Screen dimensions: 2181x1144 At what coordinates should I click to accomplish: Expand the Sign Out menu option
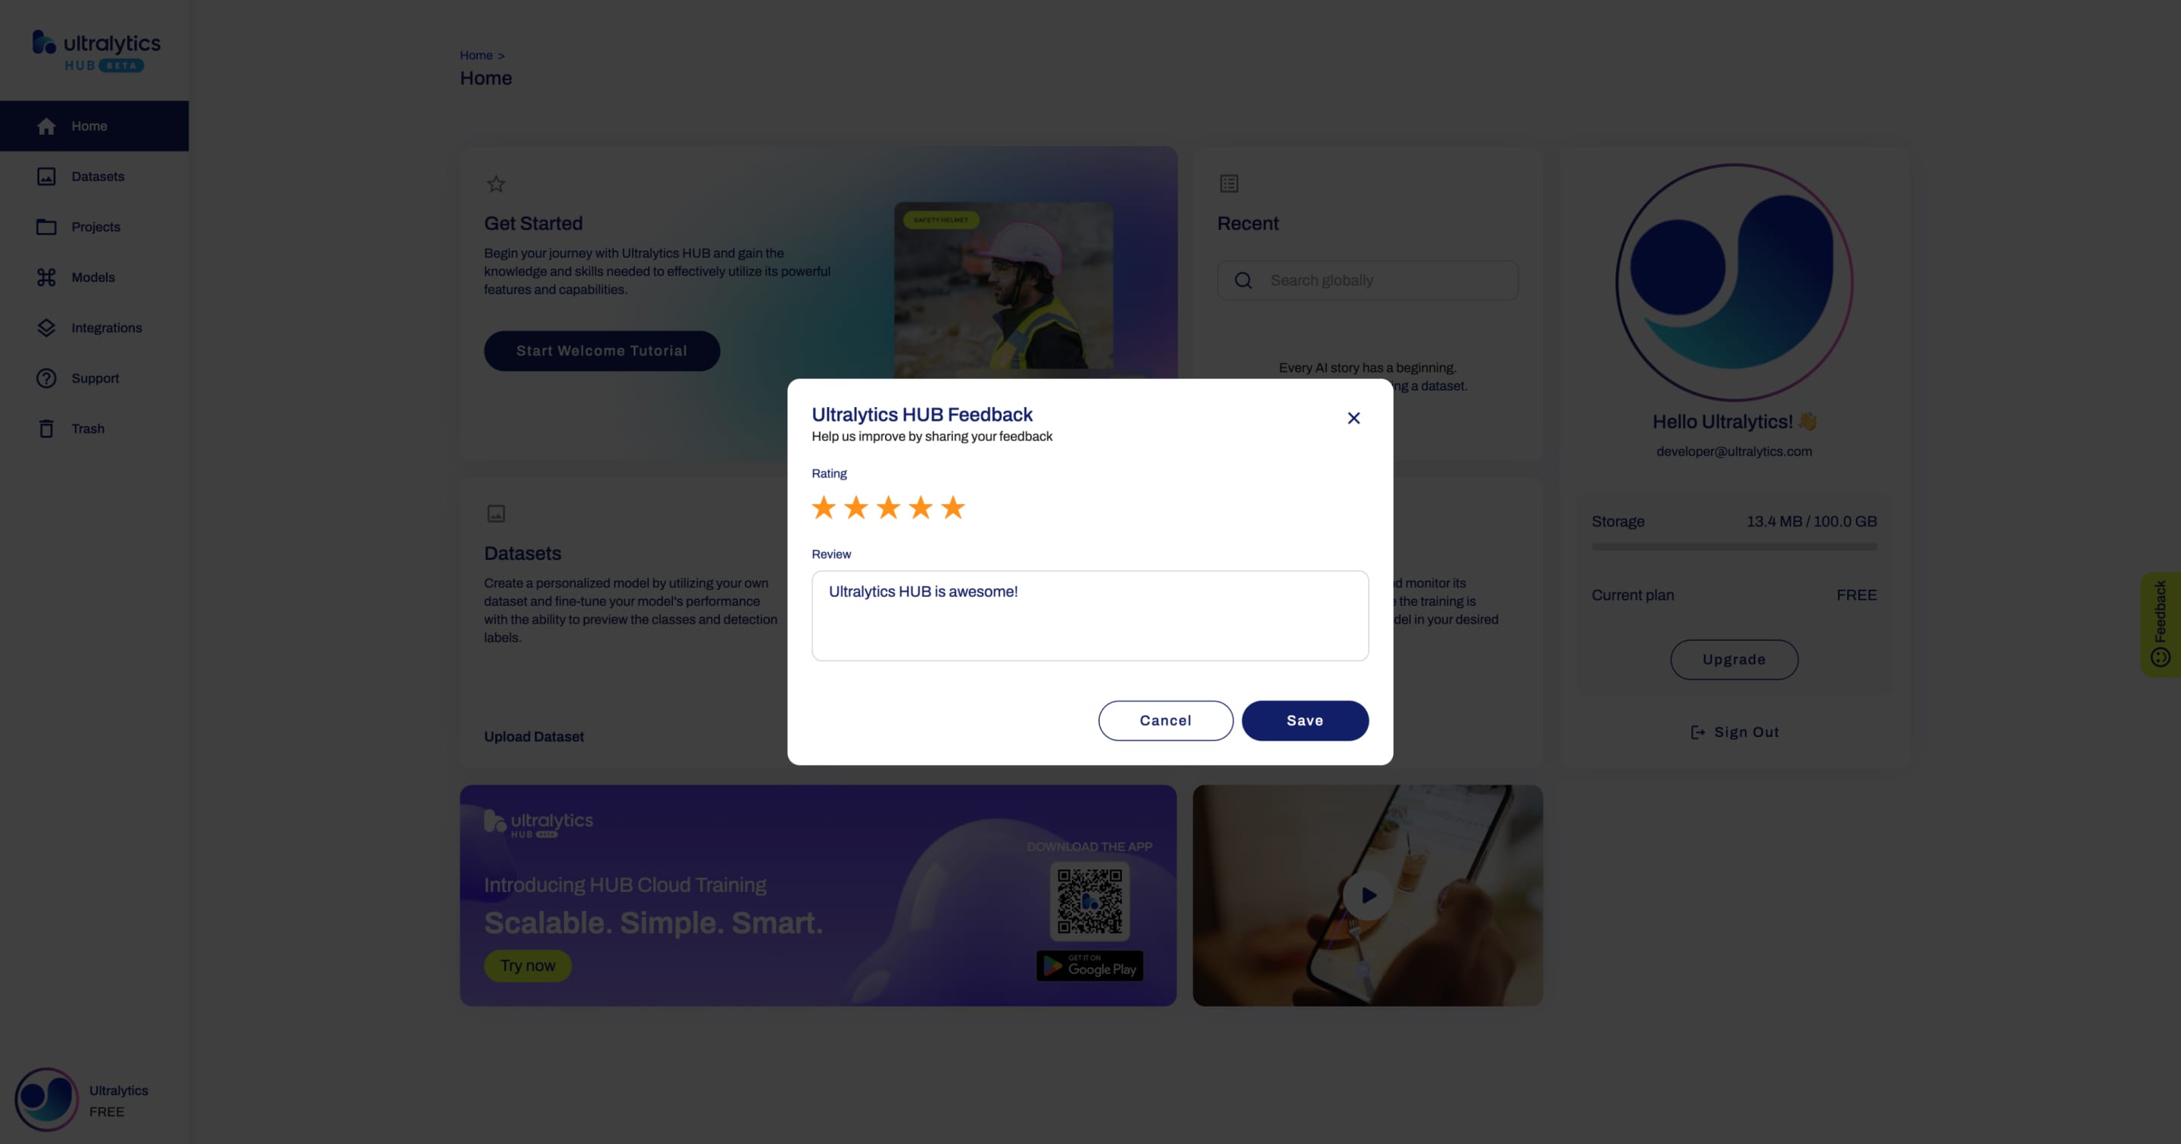click(x=1734, y=732)
